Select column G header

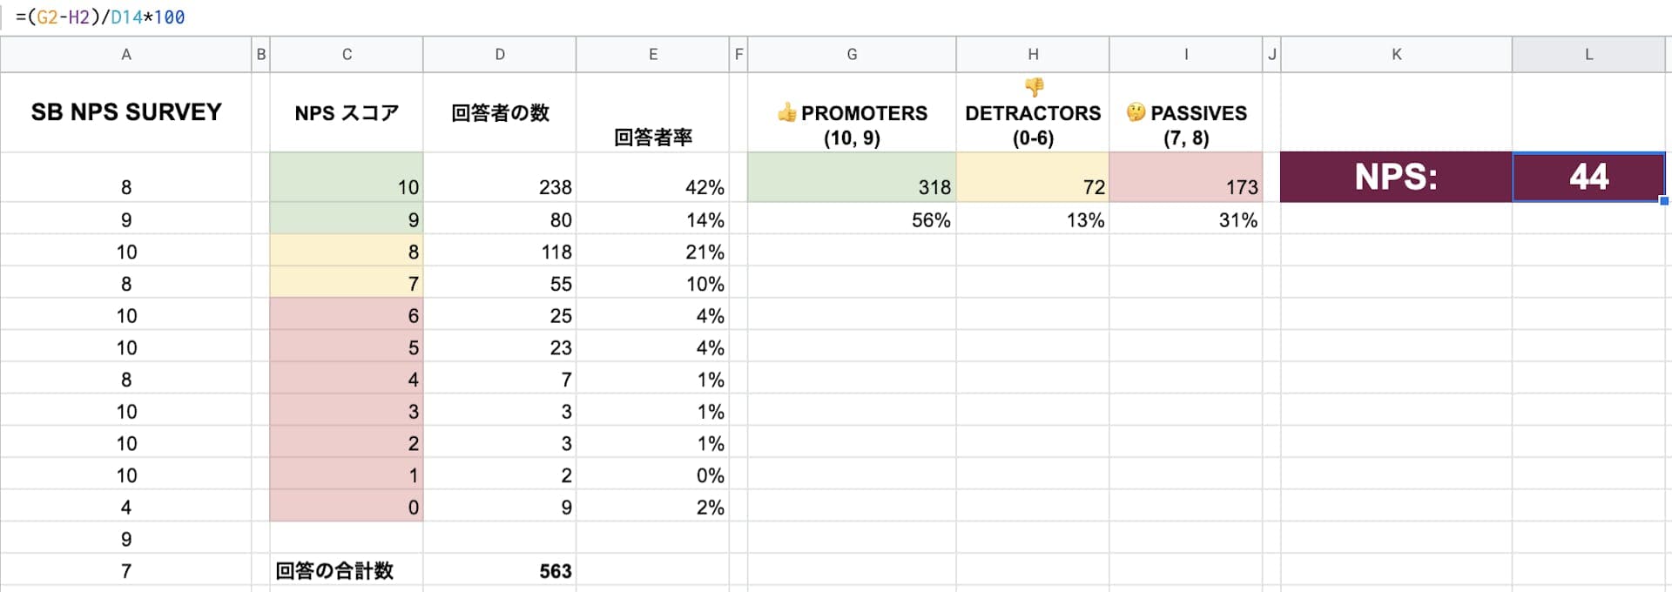coord(852,55)
